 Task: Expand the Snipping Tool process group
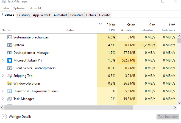pyautogui.click(x=3, y=76)
